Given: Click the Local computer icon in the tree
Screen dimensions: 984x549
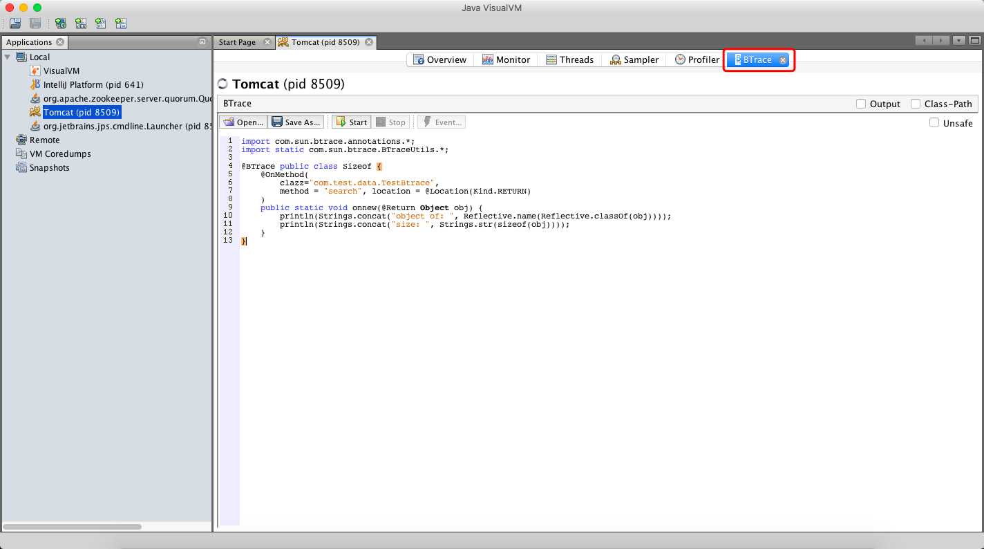Looking at the screenshot, I should click(x=21, y=57).
